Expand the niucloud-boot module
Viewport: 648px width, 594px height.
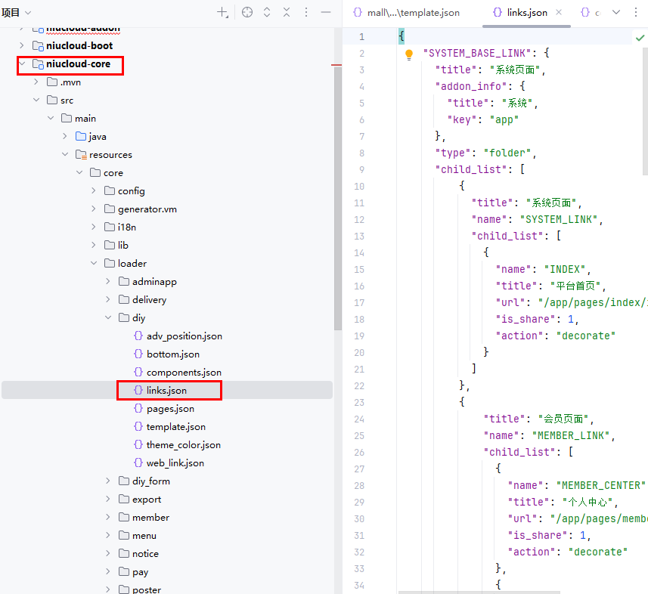point(22,46)
